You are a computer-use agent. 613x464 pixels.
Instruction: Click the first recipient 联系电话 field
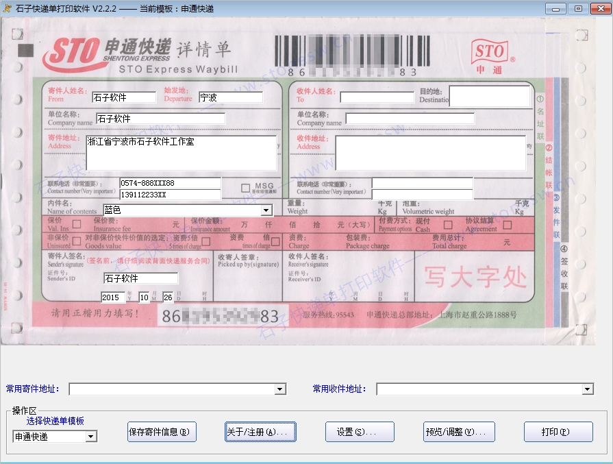pos(423,183)
